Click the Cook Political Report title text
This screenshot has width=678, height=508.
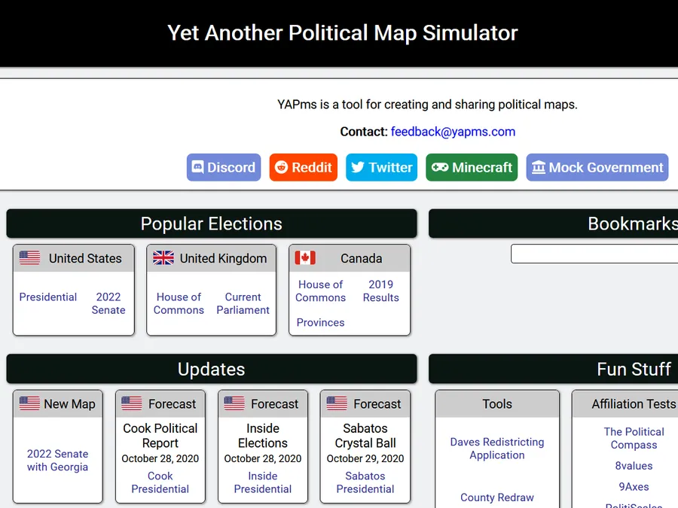160,436
